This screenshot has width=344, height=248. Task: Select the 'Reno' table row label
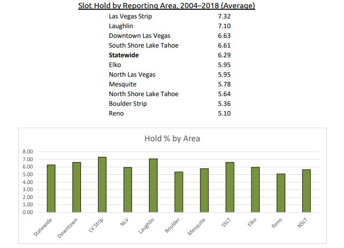click(116, 113)
